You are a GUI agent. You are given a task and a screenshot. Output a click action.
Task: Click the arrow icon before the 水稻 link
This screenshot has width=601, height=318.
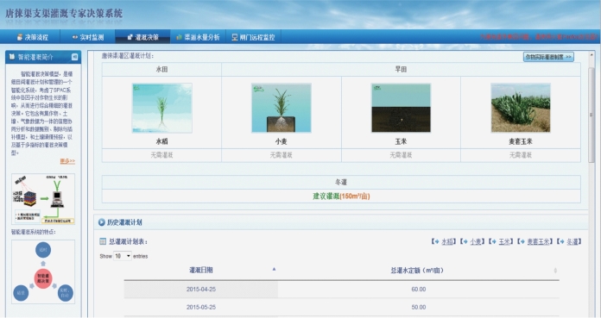pyautogui.click(x=436, y=241)
